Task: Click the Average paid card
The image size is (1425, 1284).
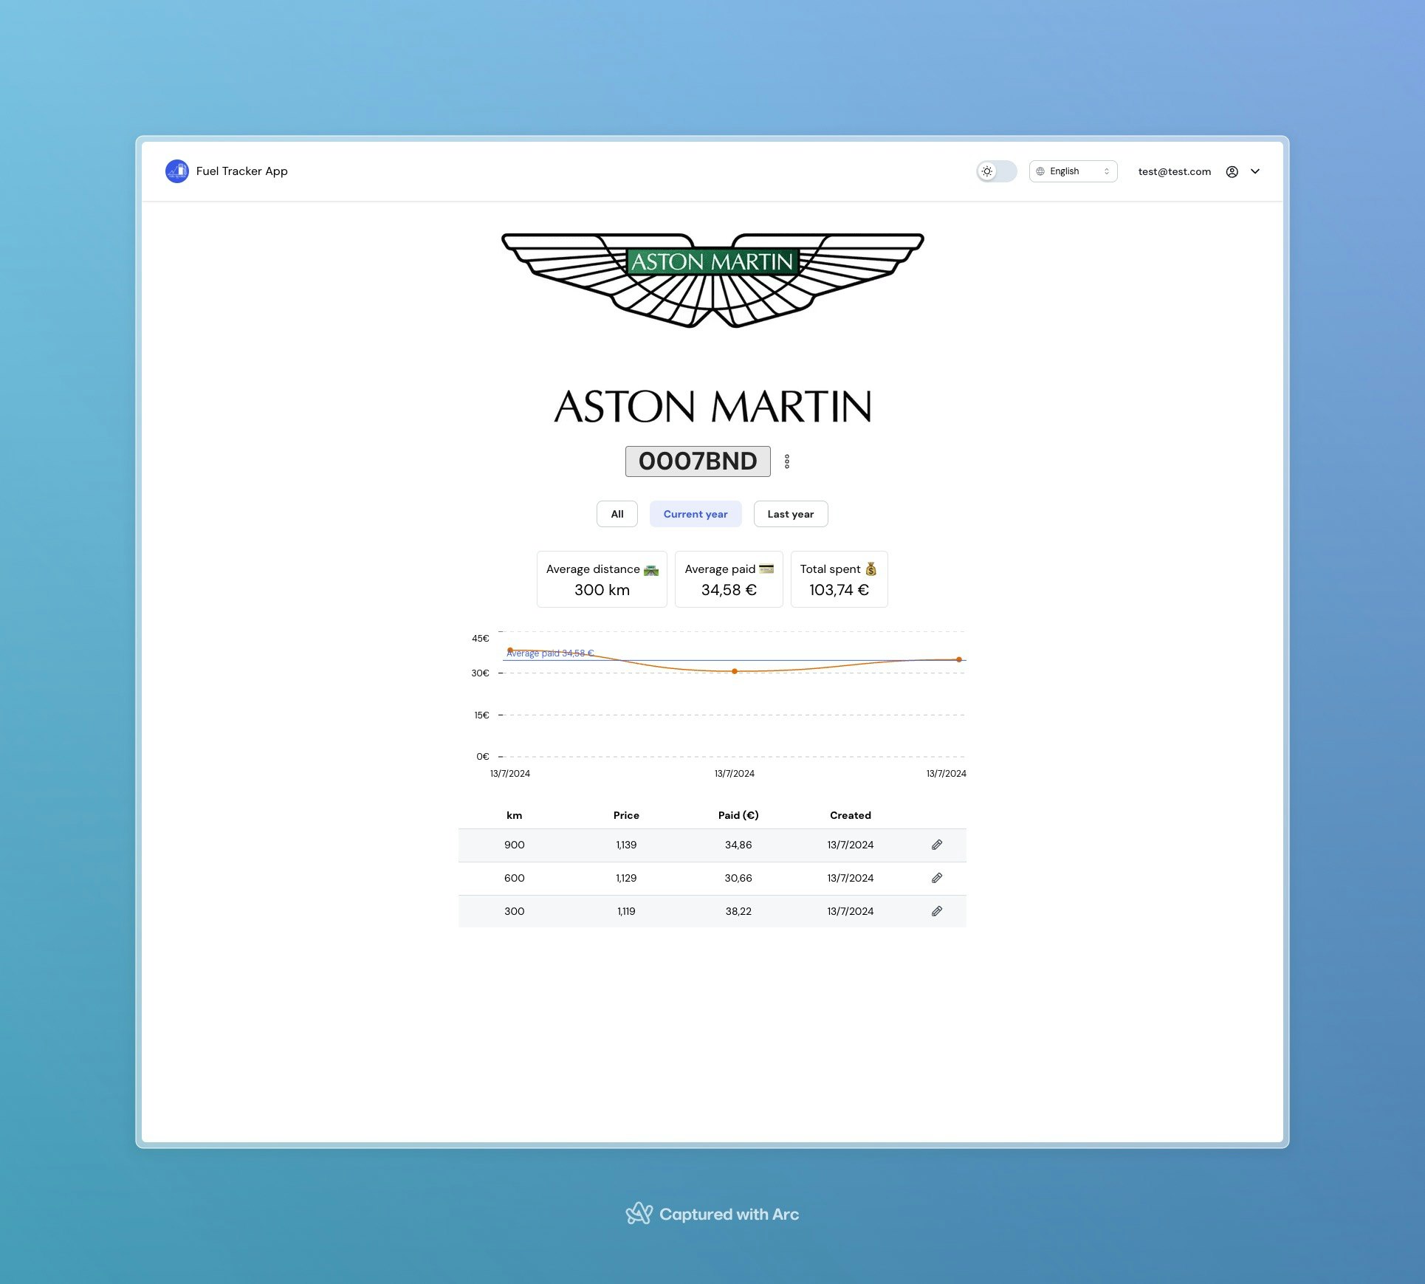Action: coord(729,580)
